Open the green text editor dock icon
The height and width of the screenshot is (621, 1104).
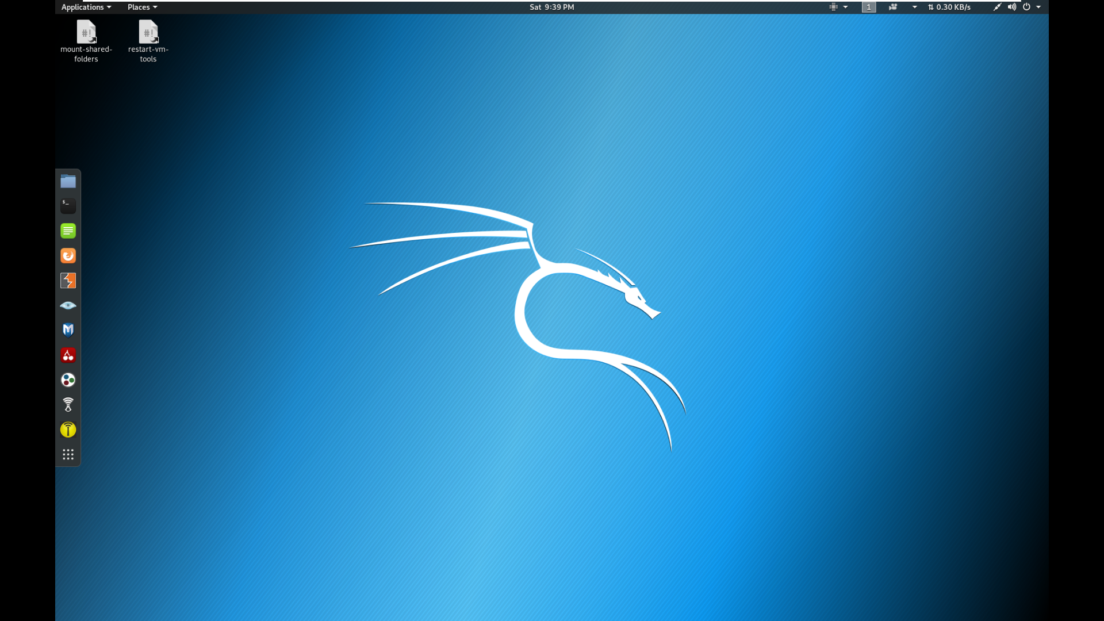[68, 231]
